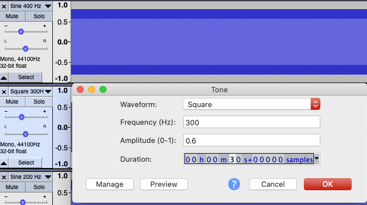This screenshot has width=367, height=205.
Task: Open the Sine 400 Hz track menu
Action: click(30, 6)
